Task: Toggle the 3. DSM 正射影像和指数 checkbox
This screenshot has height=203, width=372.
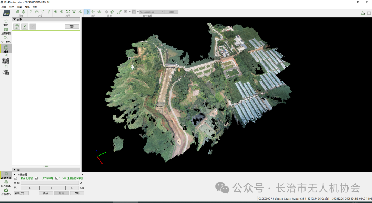Action: click(57, 178)
